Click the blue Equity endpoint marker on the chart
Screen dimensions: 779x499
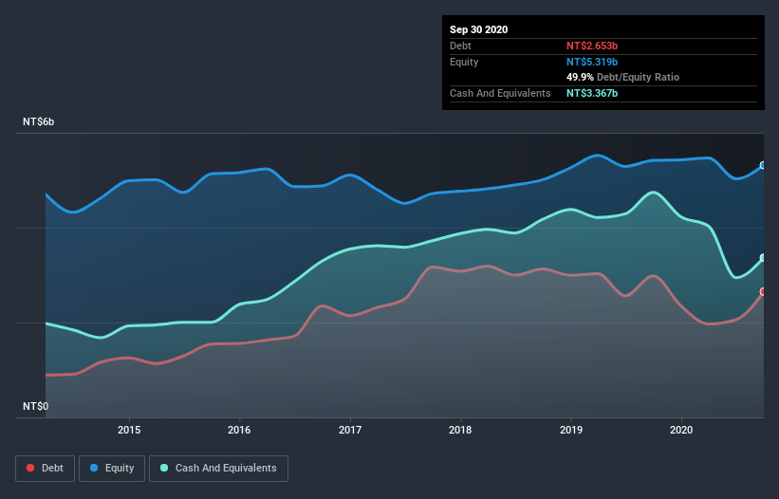(763, 165)
